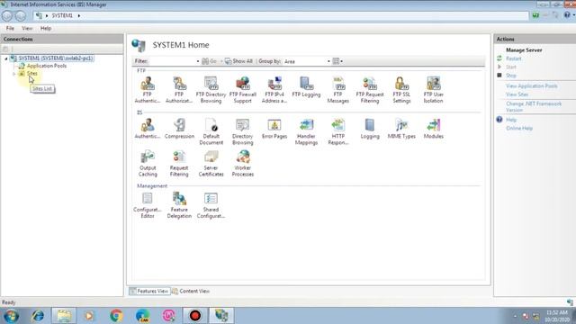Screen dimensions: 576x324
Task: Switch to Content View tab
Action: (x=191, y=291)
